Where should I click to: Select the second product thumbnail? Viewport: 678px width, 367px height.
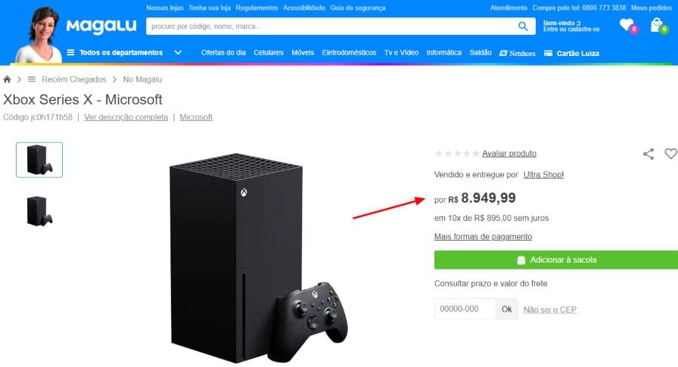point(39,210)
